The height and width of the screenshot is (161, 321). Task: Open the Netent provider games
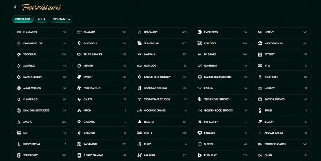pyautogui.click(x=282, y=32)
